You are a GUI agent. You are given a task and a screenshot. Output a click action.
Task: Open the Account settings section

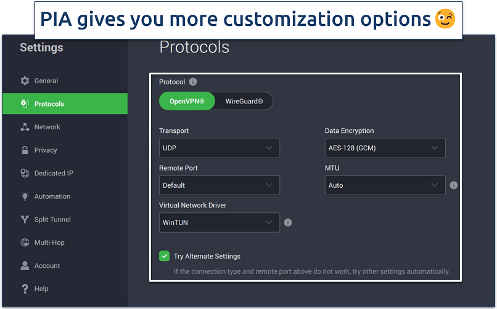47,266
